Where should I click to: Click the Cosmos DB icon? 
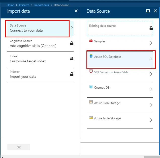(91, 87)
